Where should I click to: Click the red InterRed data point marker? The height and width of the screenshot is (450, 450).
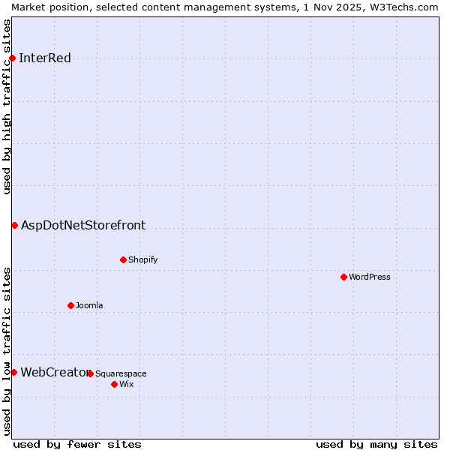click(12, 58)
